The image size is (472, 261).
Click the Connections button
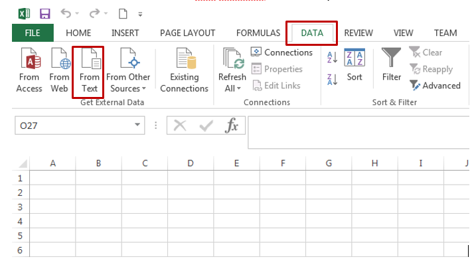click(281, 52)
